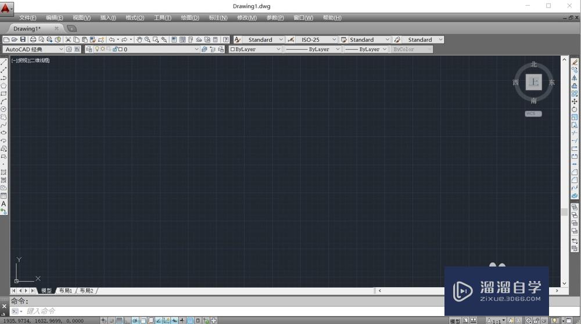Click the 上 face of the ViewCube
581x324 pixels.
point(533,82)
